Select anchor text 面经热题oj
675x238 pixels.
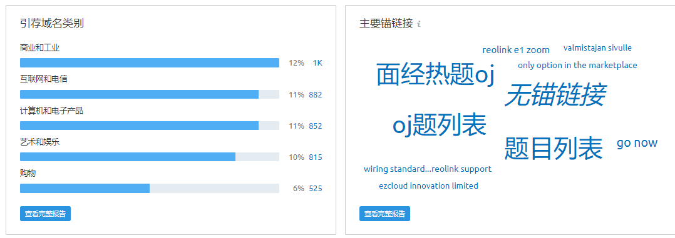tap(435, 74)
